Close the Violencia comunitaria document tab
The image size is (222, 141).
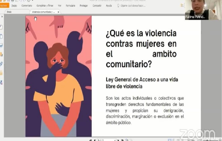click(x=58, y=11)
